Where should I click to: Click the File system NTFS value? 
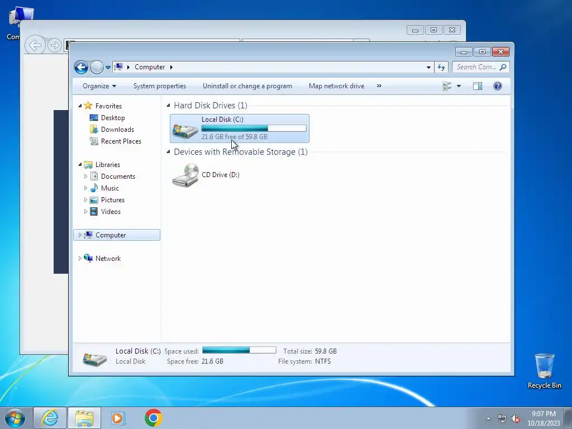click(323, 361)
